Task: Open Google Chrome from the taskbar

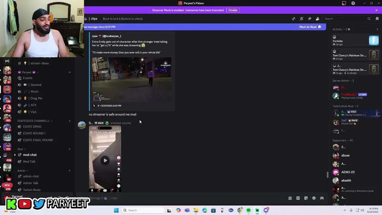Action: (x=240, y=210)
